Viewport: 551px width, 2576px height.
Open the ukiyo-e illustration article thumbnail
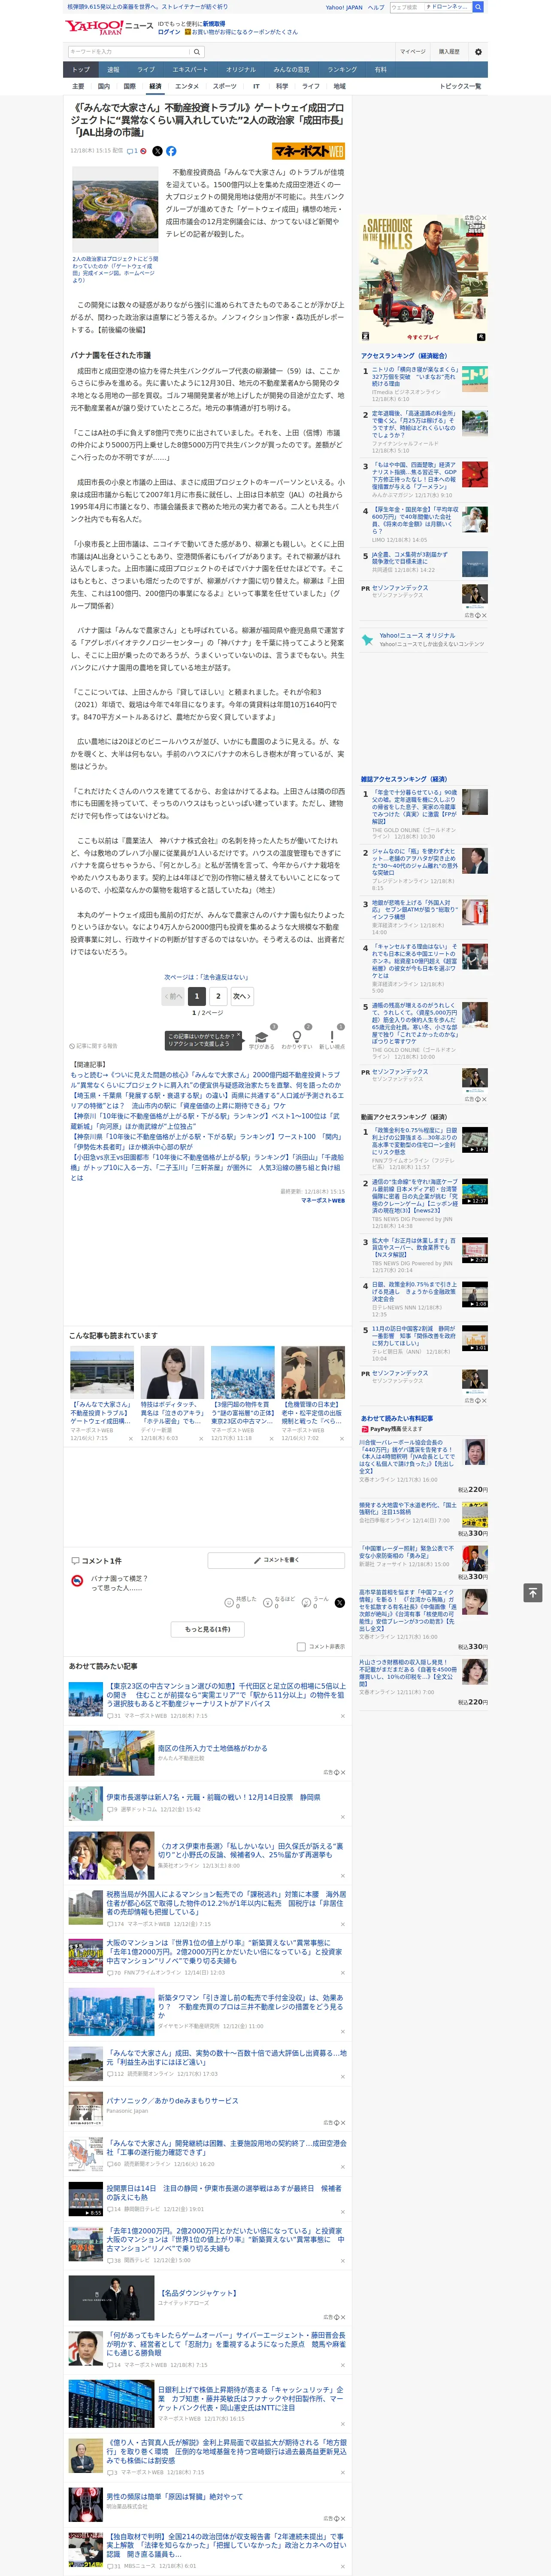point(313,1372)
